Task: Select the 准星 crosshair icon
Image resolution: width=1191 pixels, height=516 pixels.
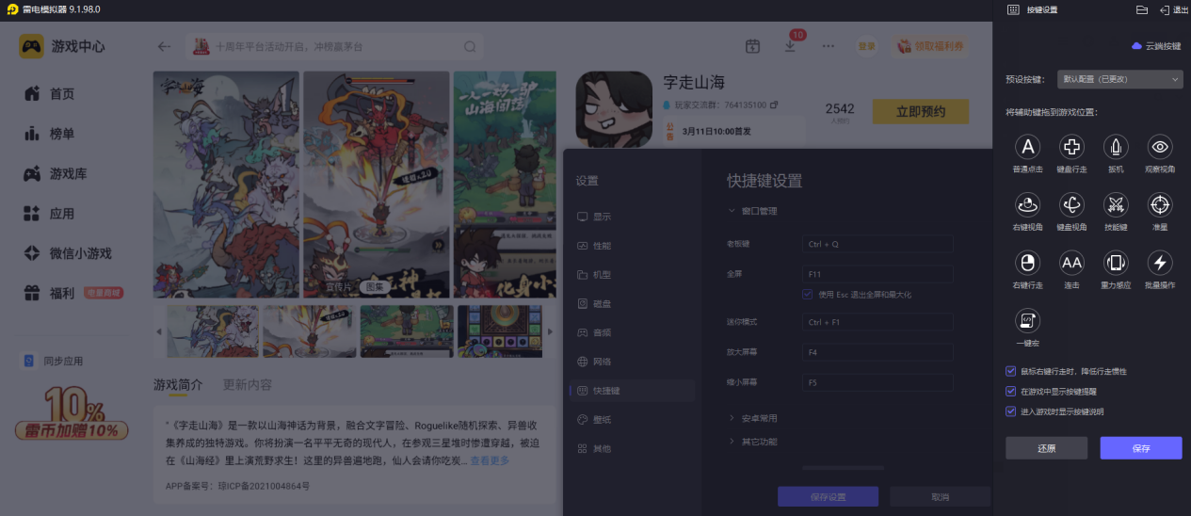Action: click(x=1160, y=204)
